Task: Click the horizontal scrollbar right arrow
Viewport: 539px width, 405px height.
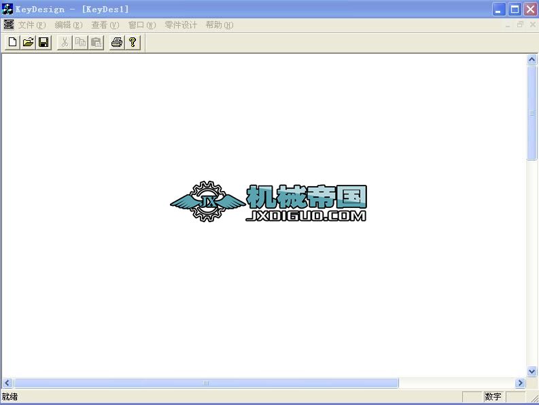Action: 520,383
